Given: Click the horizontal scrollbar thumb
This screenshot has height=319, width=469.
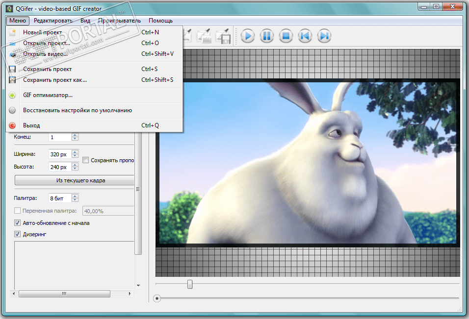Looking at the screenshot, I should coord(64,294).
